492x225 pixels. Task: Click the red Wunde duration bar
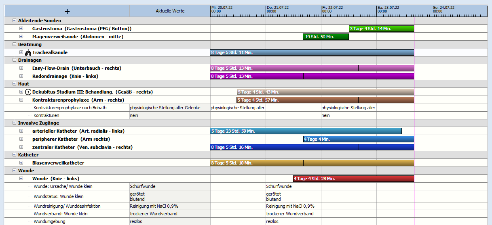(353, 179)
